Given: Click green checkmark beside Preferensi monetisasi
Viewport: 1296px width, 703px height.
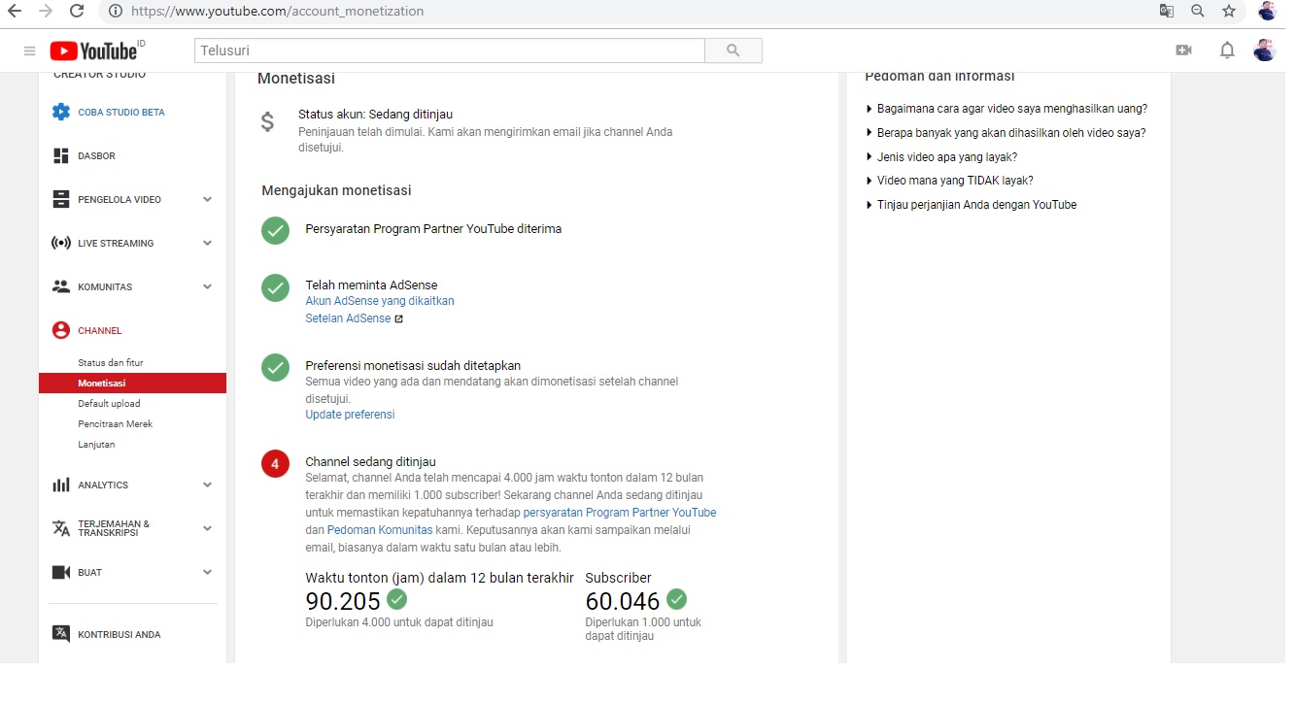Looking at the screenshot, I should [276, 368].
